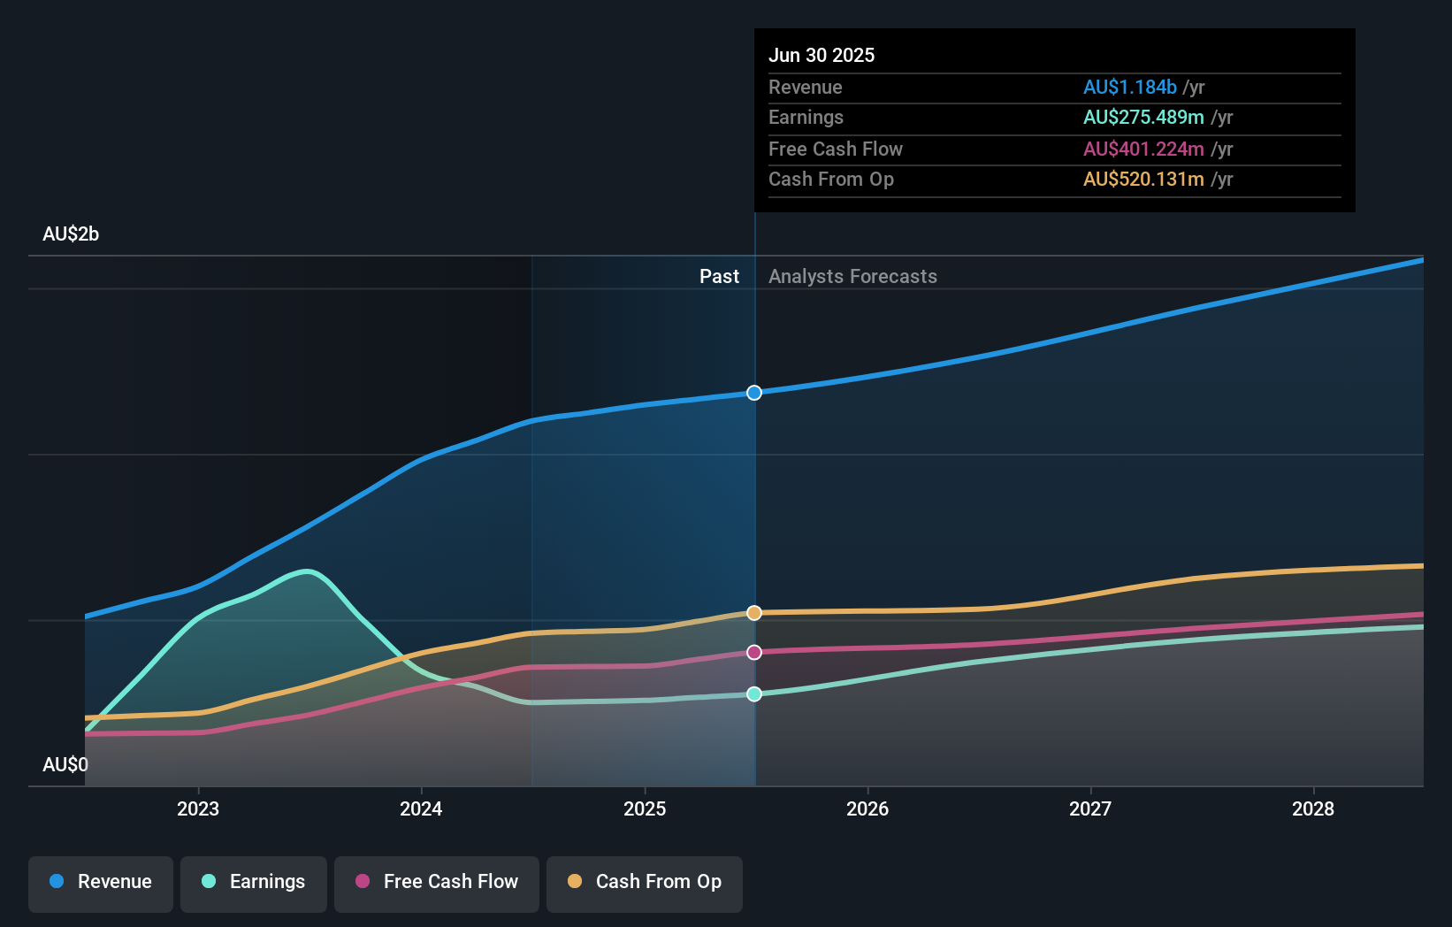Screen dimensions: 1452x927
Task: Toggle the Revenue series visibility
Action: (100, 882)
